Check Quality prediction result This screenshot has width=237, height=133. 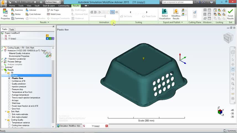(x=9, y=84)
